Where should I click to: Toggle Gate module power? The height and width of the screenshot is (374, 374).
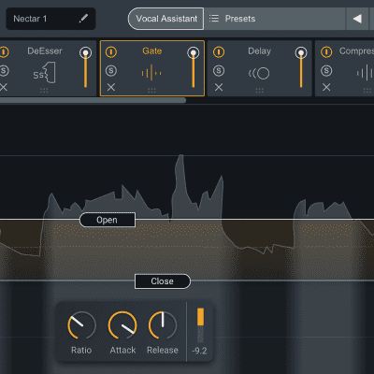click(x=111, y=51)
